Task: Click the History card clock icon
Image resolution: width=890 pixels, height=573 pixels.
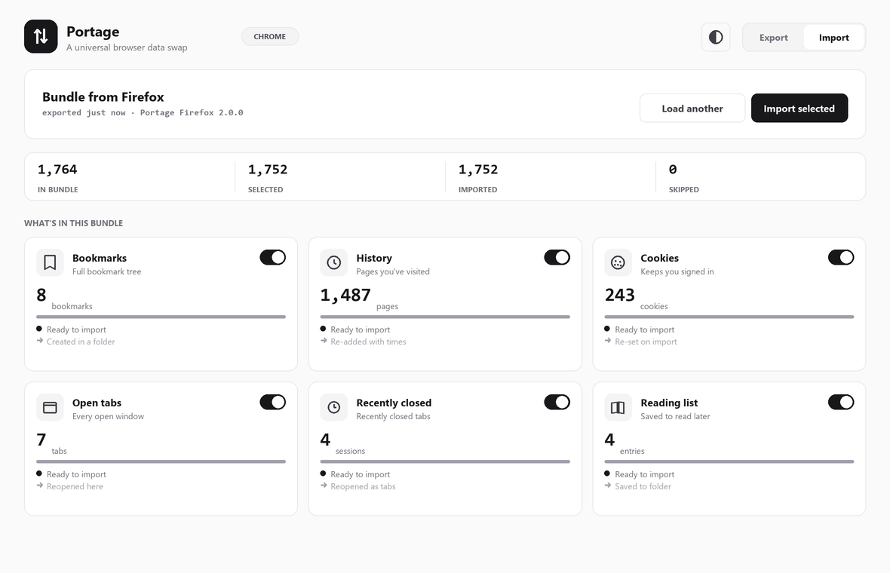Action: tap(333, 262)
